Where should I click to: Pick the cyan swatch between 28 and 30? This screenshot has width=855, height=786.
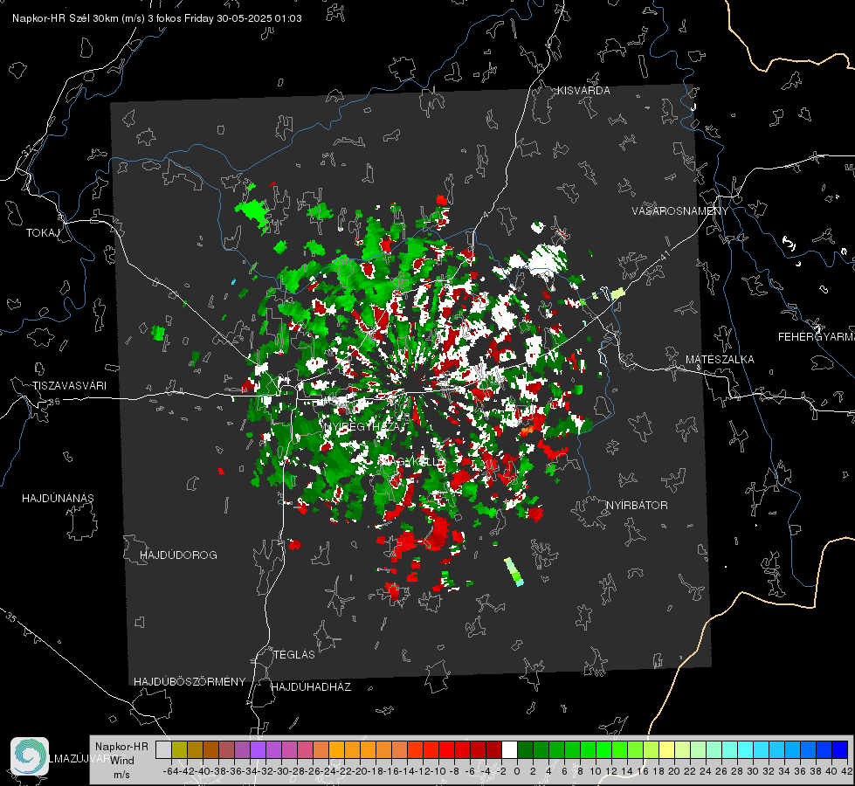pos(746,749)
